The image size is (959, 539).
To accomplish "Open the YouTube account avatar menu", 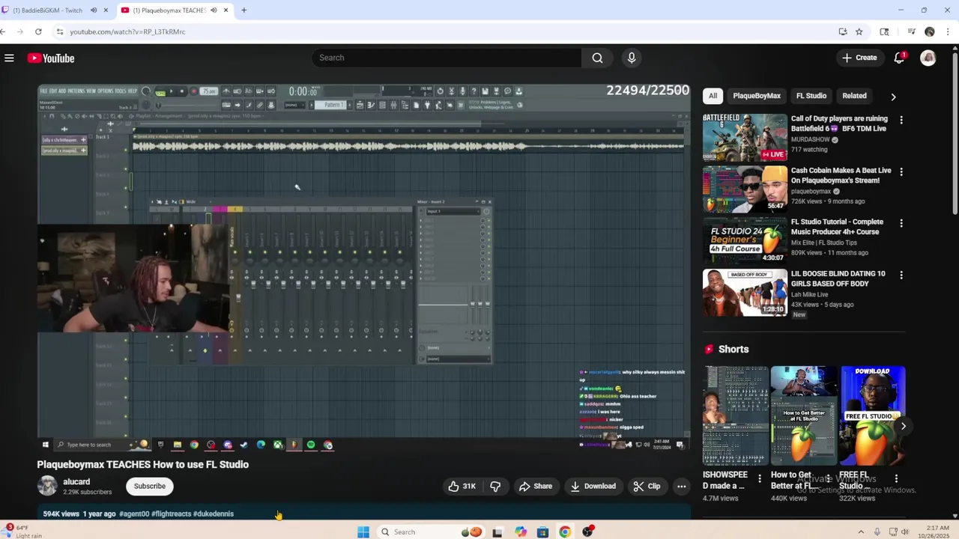I will pos(928,58).
